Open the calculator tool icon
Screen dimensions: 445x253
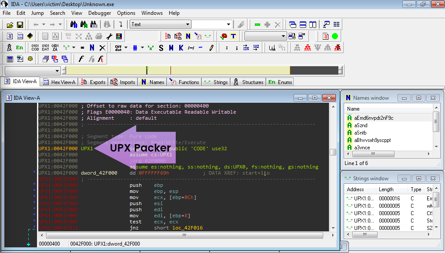point(10,59)
